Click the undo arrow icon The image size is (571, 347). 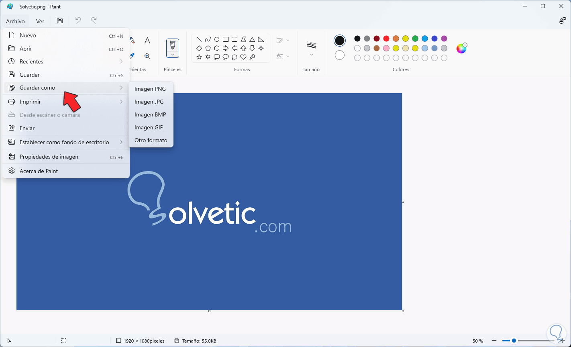tap(78, 21)
